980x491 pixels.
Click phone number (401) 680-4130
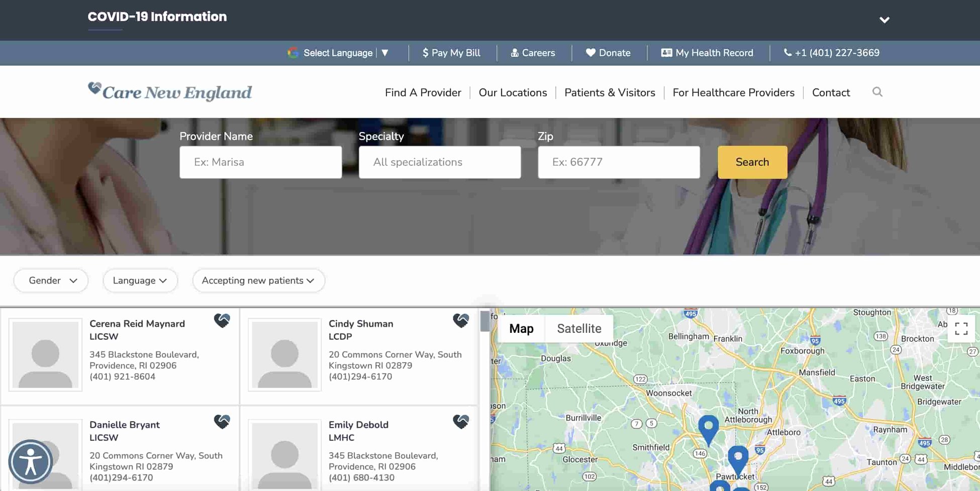coord(361,477)
